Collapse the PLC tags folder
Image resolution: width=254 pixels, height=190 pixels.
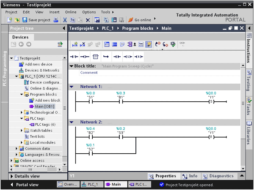coord(22,118)
